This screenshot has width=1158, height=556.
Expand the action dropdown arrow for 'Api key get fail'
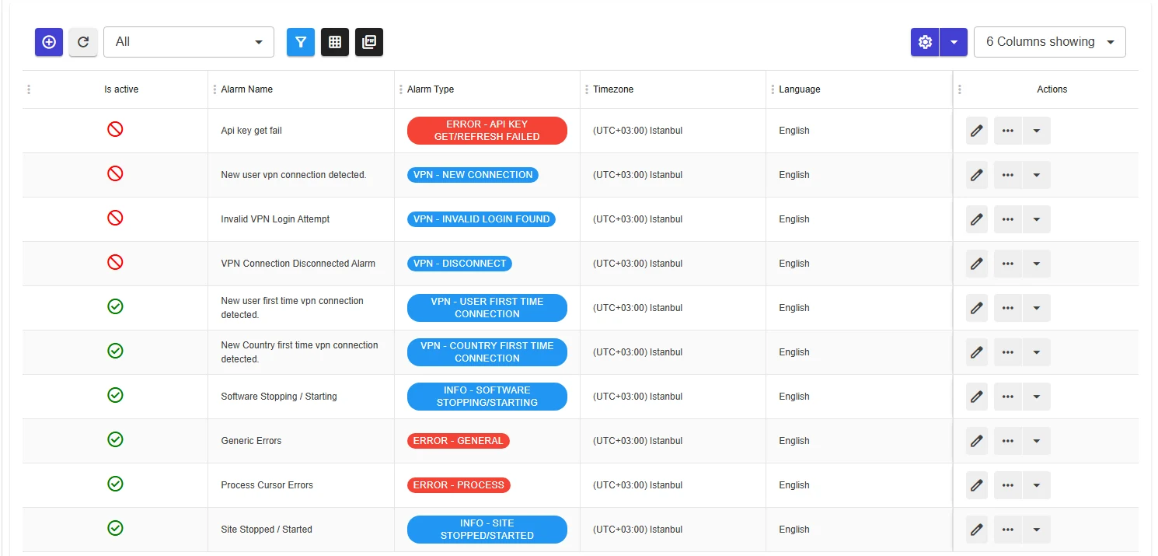click(1037, 131)
